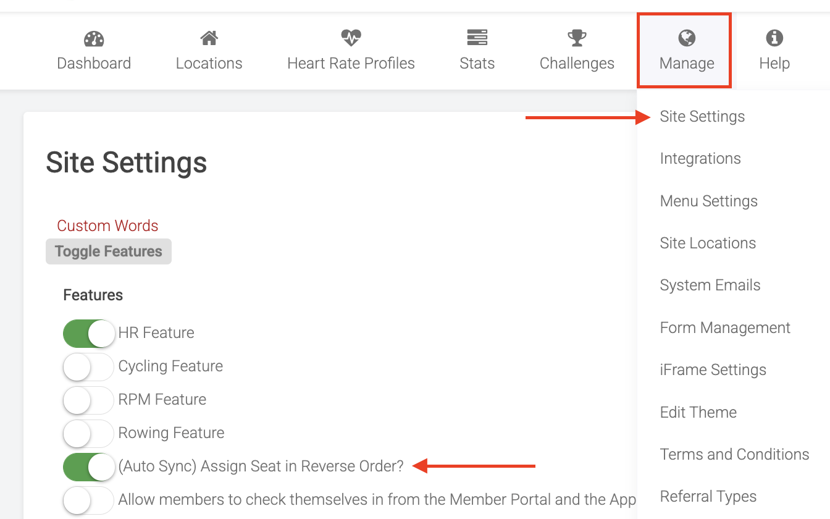Choose Integrations in the Manage menu

click(700, 158)
